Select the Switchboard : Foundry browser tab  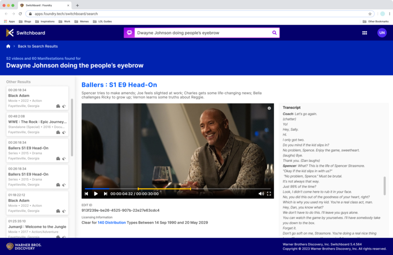pos(44,5)
